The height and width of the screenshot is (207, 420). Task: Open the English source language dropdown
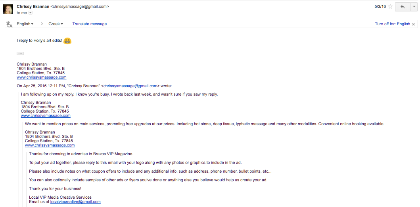coord(25,24)
